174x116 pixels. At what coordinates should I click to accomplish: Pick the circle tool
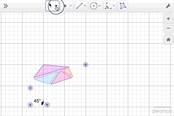pyautogui.click(x=94, y=6)
